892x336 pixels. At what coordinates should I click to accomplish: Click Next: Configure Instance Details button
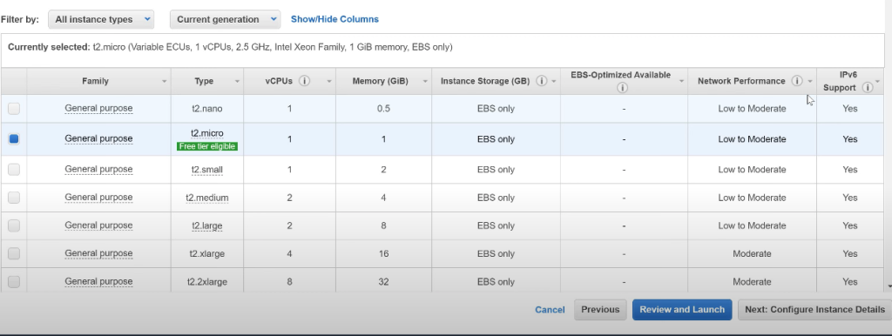coord(814,310)
